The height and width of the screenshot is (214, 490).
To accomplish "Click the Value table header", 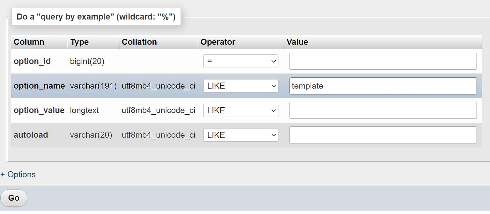I will point(297,42).
